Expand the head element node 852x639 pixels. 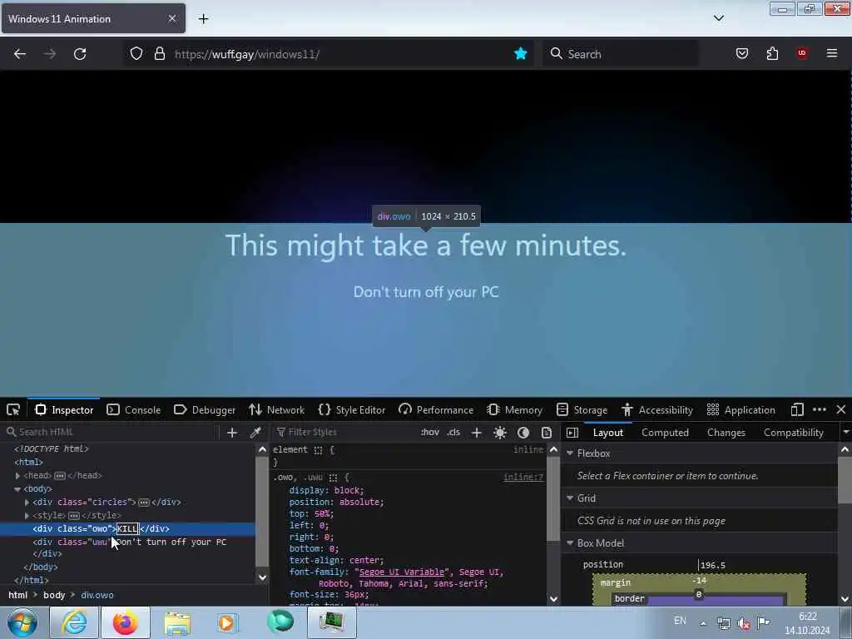(x=17, y=475)
